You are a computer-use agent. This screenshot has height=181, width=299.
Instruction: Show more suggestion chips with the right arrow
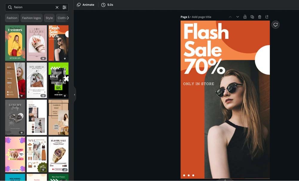pos(68,18)
